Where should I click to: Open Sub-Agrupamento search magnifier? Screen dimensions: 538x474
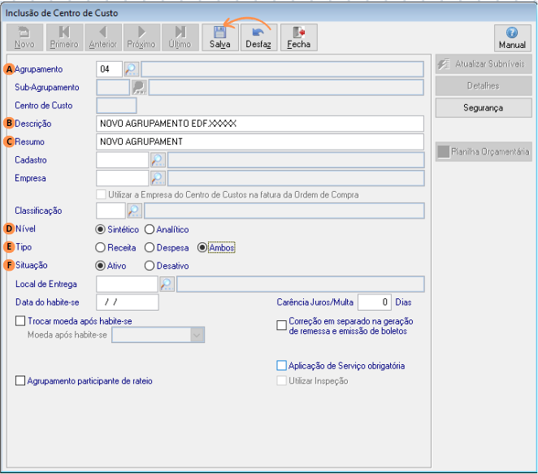tap(140, 88)
